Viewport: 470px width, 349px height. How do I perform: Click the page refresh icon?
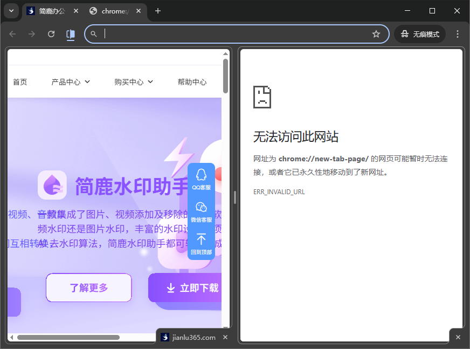point(51,33)
